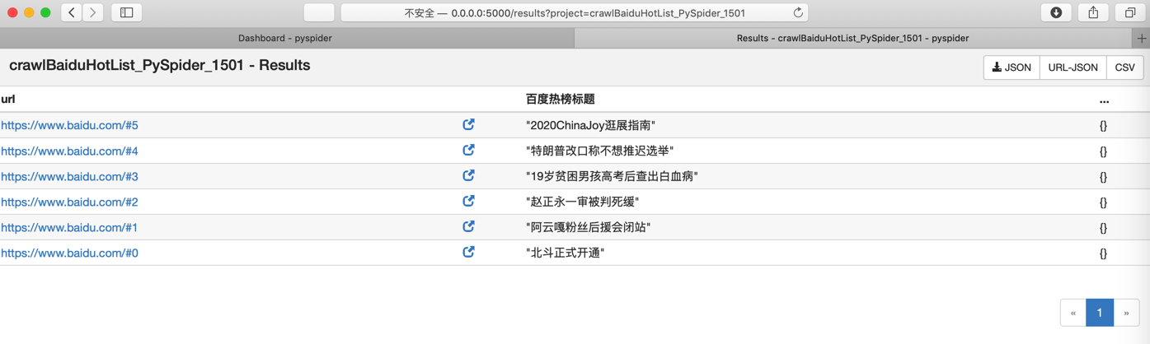The image size is (1150, 344).
Task: Open external link icon for baidu.com/#0 row
Action: pyautogui.click(x=468, y=253)
